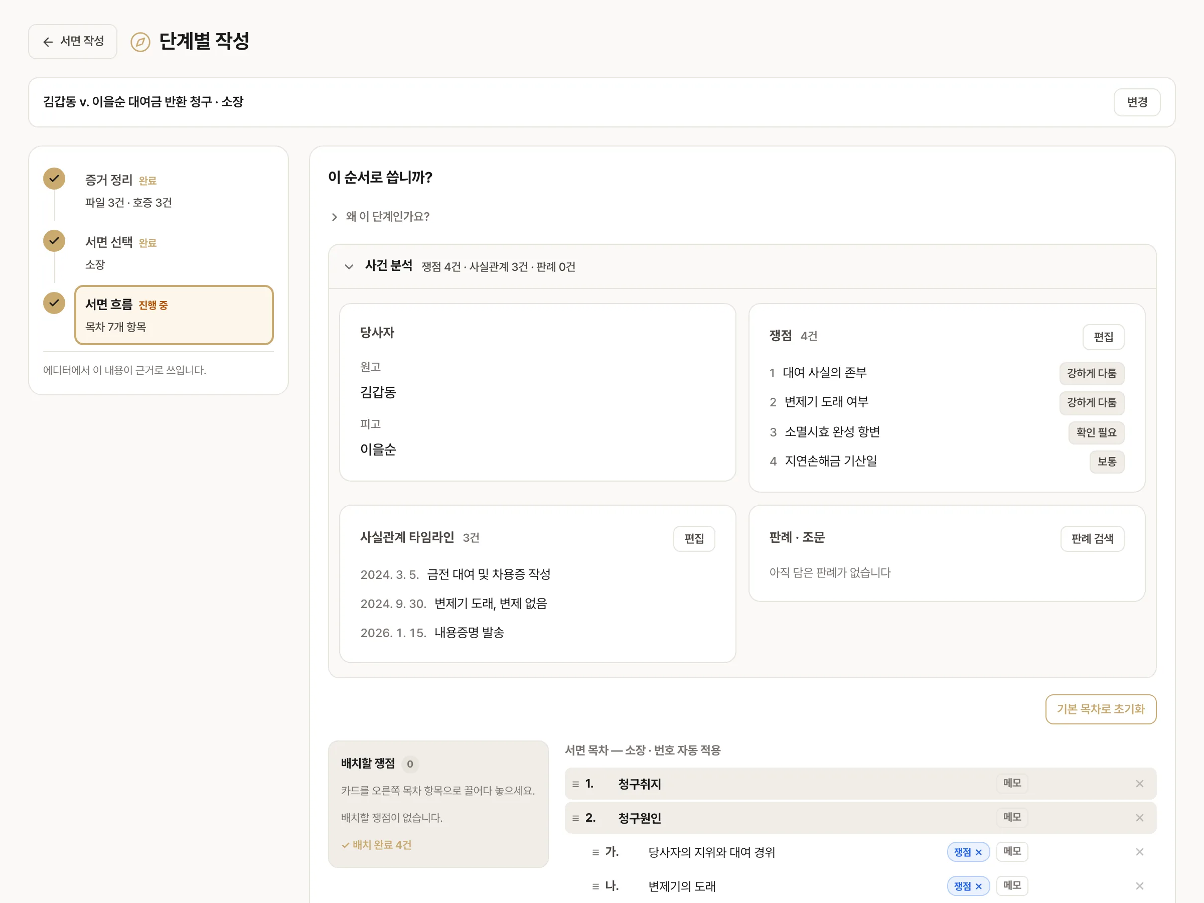Click the 변경 button in case header
Image resolution: width=1204 pixels, height=903 pixels.
point(1136,102)
